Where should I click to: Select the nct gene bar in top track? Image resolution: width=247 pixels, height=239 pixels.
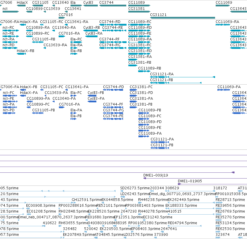pyautogui.click(x=11, y=12)
